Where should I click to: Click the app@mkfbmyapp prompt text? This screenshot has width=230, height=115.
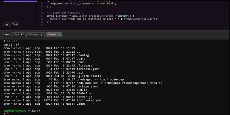(15, 111)
